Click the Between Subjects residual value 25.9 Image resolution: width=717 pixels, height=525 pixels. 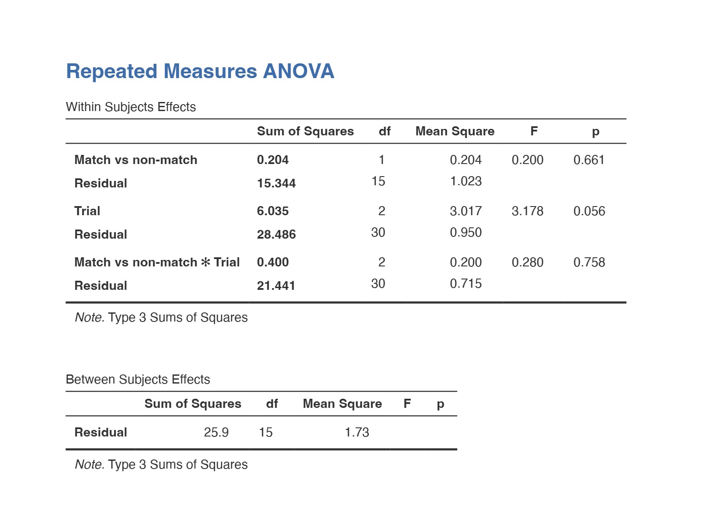[216, 433]
